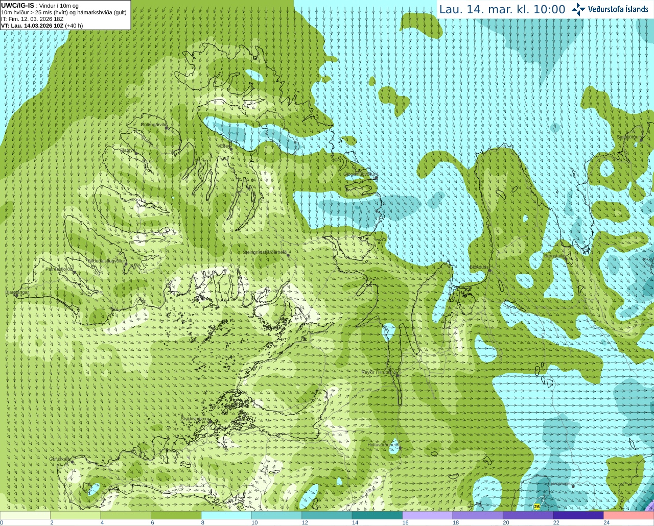Click the Hveravellir station label
Screen dimensions: 654x526
(561, 484)
